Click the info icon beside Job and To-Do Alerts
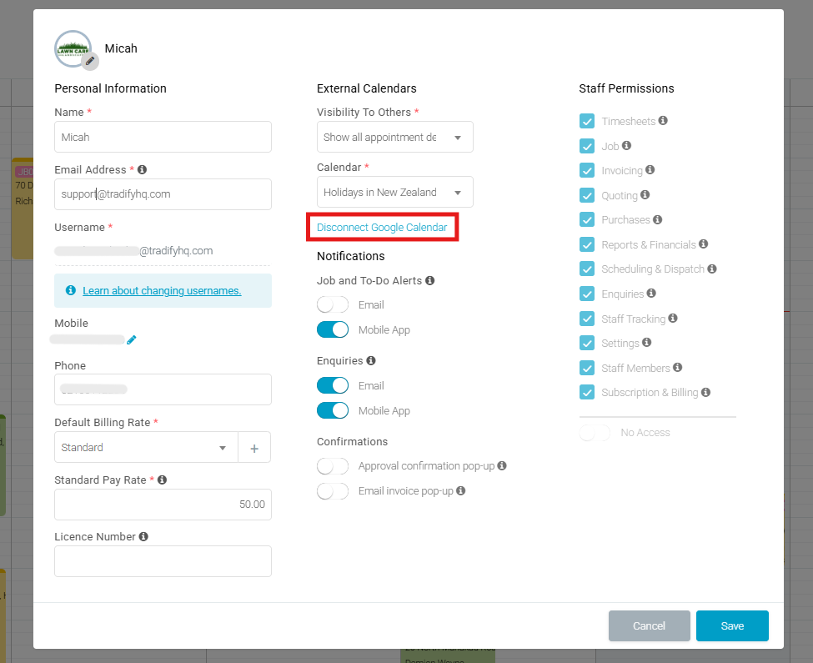 (x=429, y=280)
